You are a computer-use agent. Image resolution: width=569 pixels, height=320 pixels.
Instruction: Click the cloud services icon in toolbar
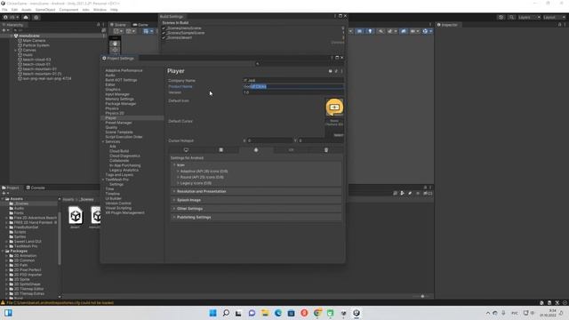[x=26, y=17]
